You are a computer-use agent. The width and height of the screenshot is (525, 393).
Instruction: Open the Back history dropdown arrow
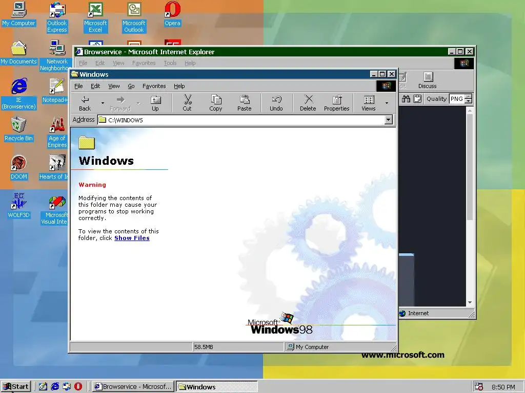103,103
